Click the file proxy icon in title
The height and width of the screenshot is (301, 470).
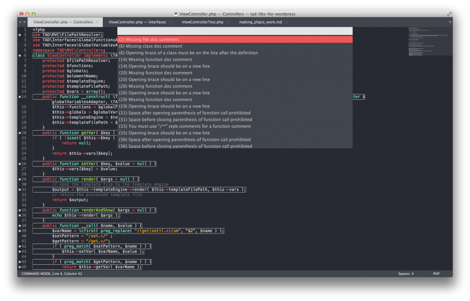point(176,14)
